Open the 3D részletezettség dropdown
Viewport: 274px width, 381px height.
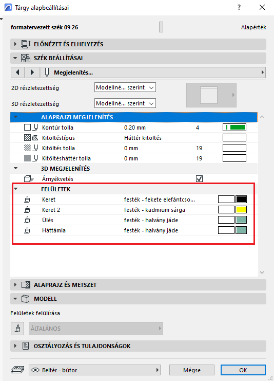125,103
